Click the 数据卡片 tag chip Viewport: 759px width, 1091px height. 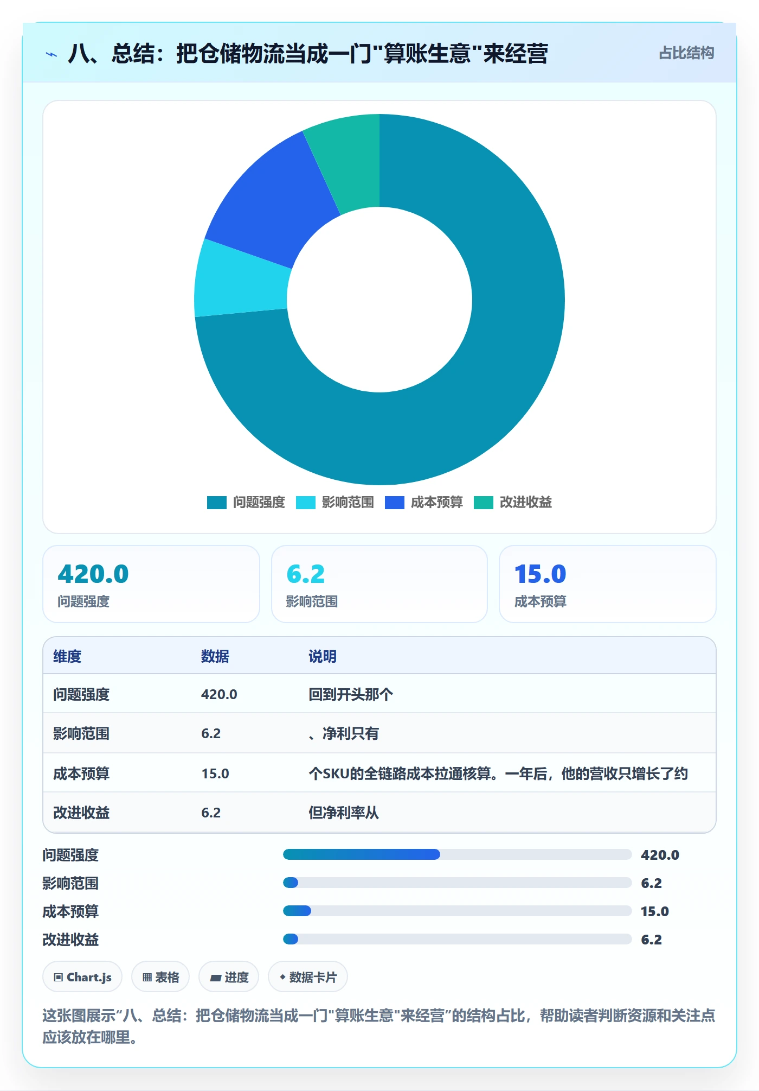click(308, 977)
